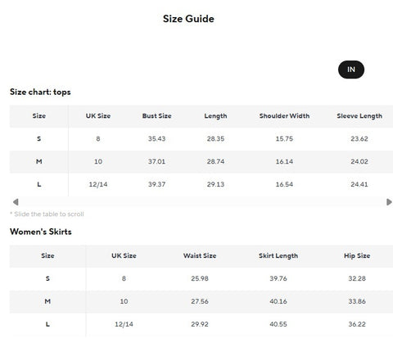Select the Shoulder Width column header
393x347 pixels.
point(284,116)
